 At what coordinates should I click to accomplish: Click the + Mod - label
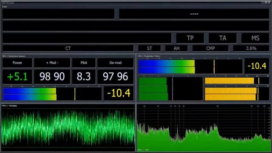52,63
